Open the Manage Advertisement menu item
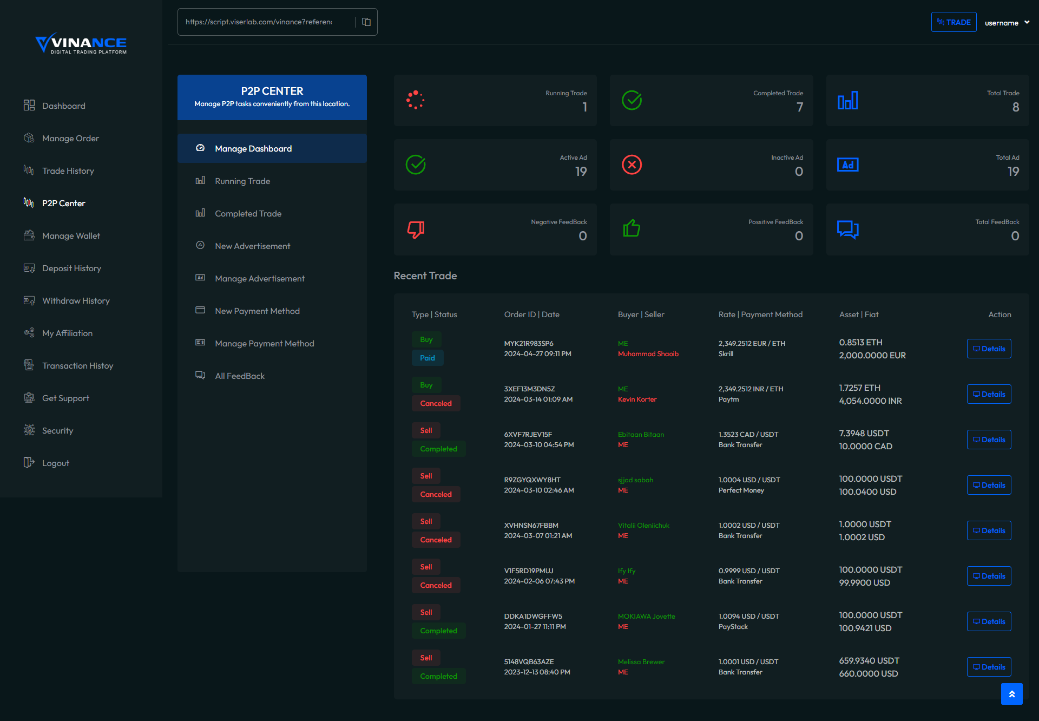The width and height of the screenshot is (1039, 721). 260,279
